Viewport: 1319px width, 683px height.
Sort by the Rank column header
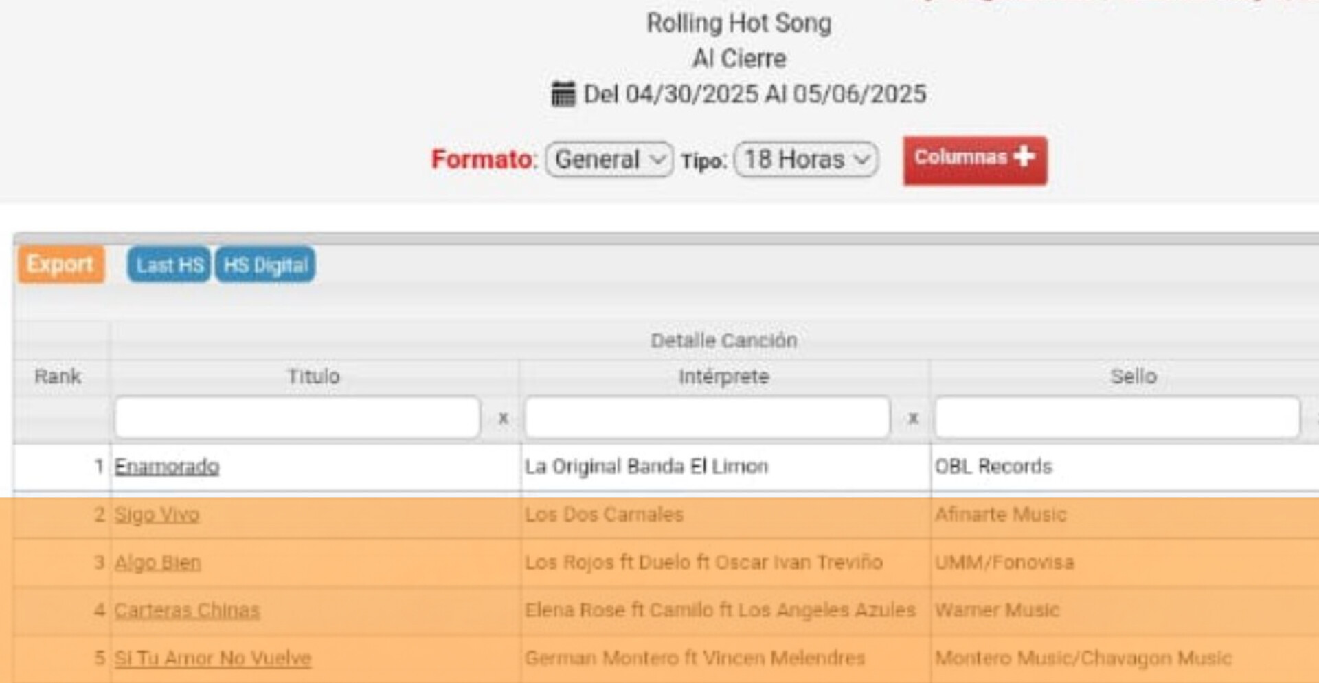[x=58, y=377]
